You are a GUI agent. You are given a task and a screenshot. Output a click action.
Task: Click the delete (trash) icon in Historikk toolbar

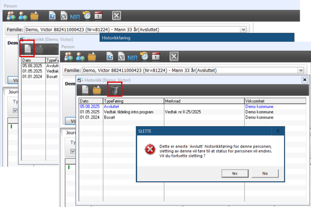(115, 89)
